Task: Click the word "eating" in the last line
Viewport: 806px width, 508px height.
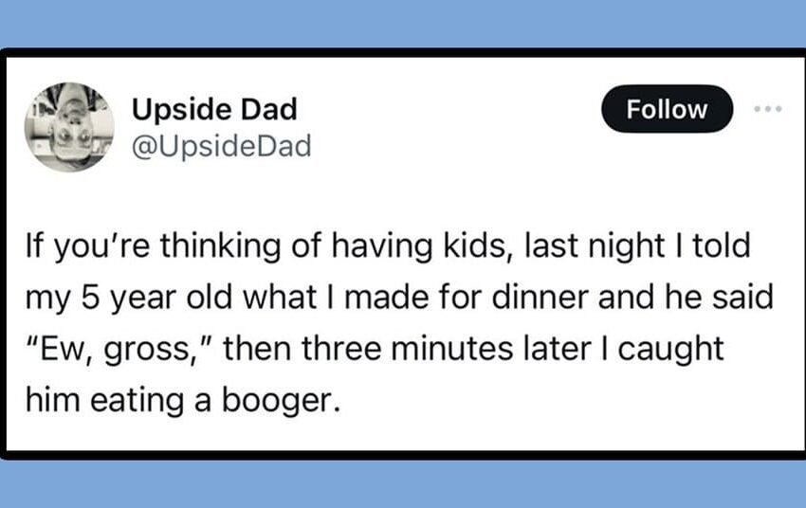Action: click(x=137, y=401)
